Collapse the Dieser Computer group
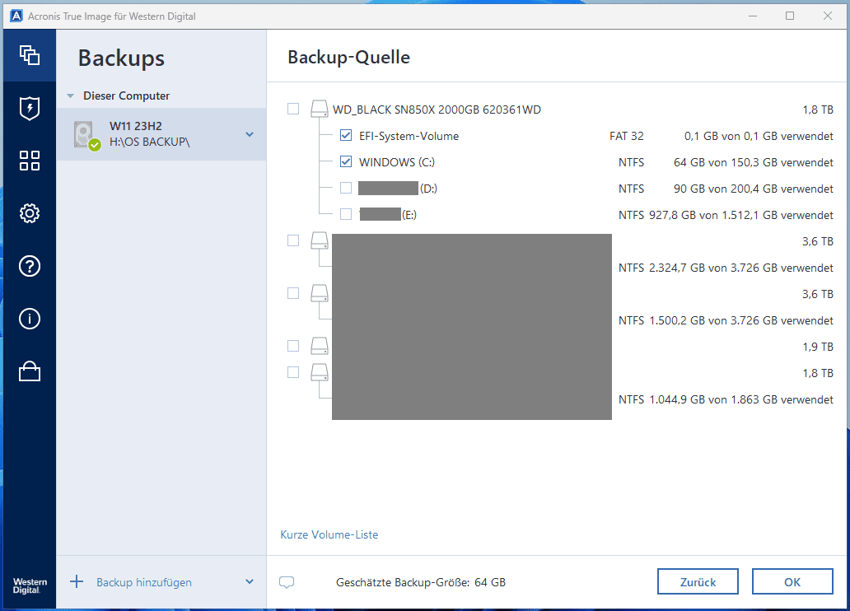Image resolution: width=850 pixels, height=611 pixels. pos(71,96)
